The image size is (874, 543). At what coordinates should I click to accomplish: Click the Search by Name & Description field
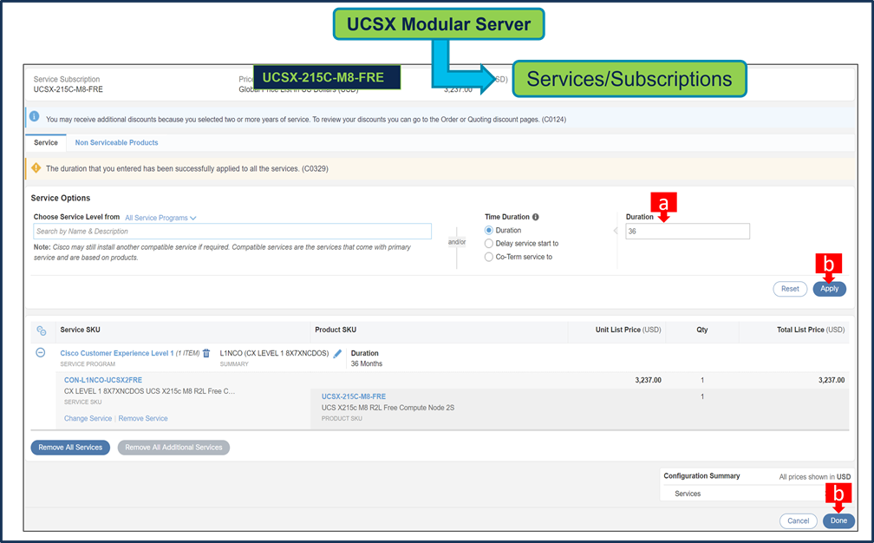click(232, 232)
